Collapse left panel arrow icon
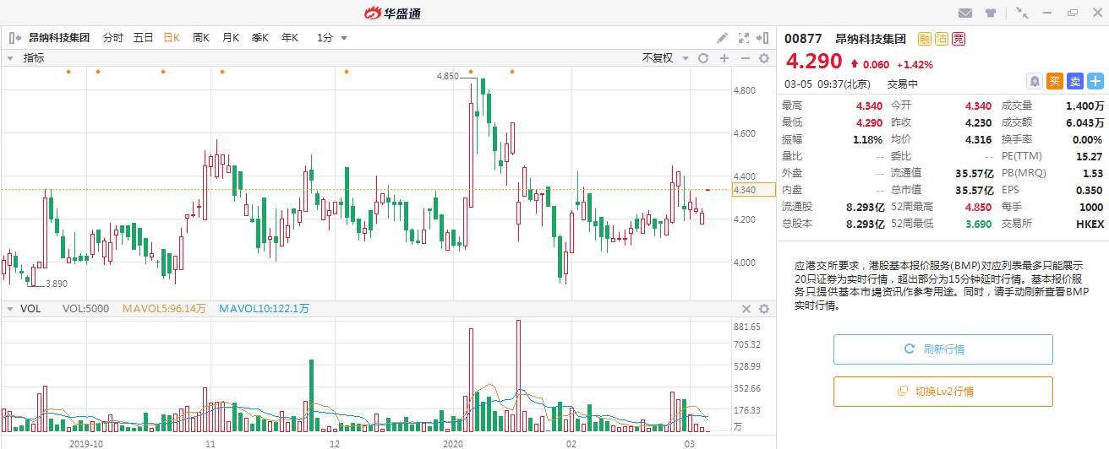Image resolution: width=1109 pixels, height=449 pixels. 15,37
